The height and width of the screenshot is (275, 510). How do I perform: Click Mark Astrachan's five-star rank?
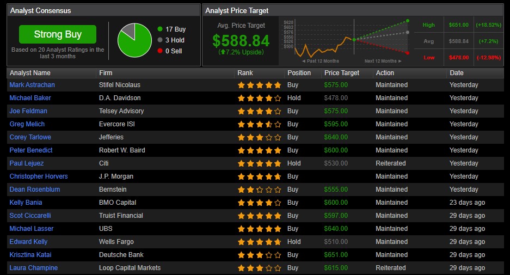(x=259, y=85)
